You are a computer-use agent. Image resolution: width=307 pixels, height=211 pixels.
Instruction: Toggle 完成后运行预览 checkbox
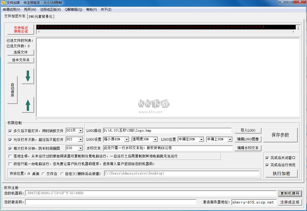tap(267, 165)
